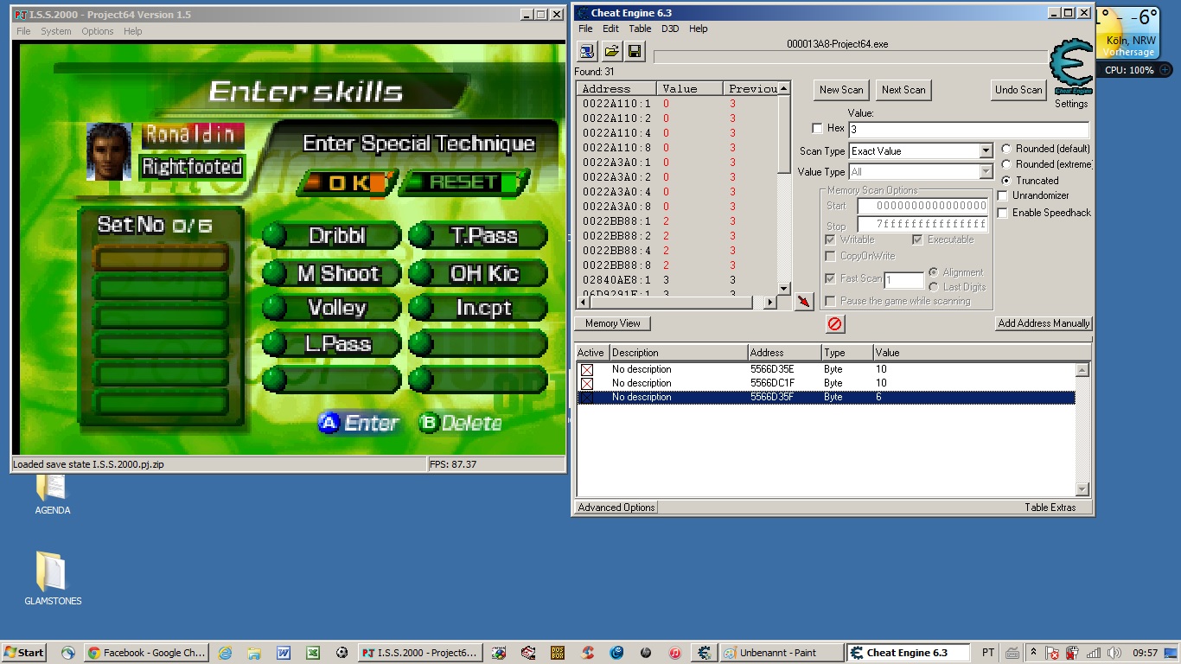Viewport: 1181px width, 664px height.
Task: Click the Start button
Action: [24, 653]
